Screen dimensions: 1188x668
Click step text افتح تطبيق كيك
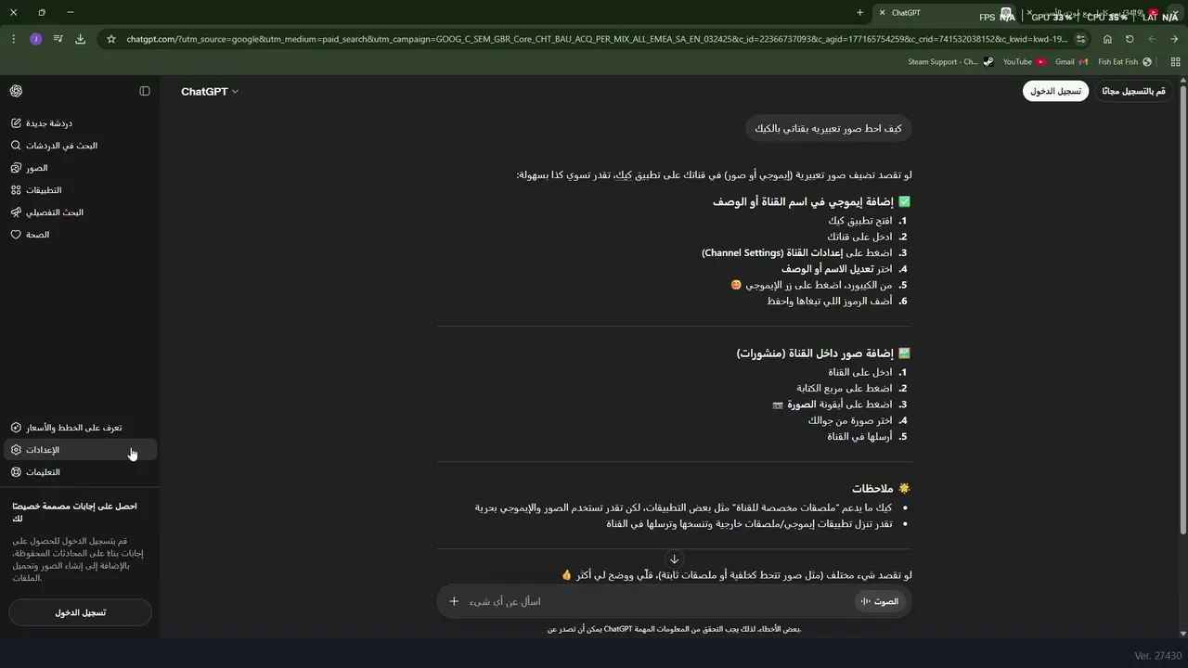coord(860,221)
